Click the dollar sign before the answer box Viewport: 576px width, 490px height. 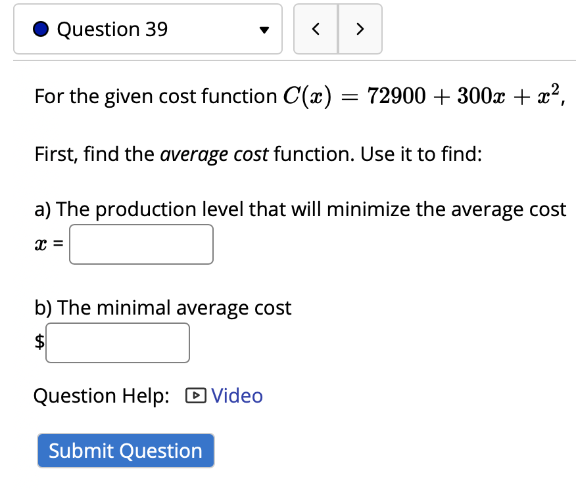click(37, 342)
